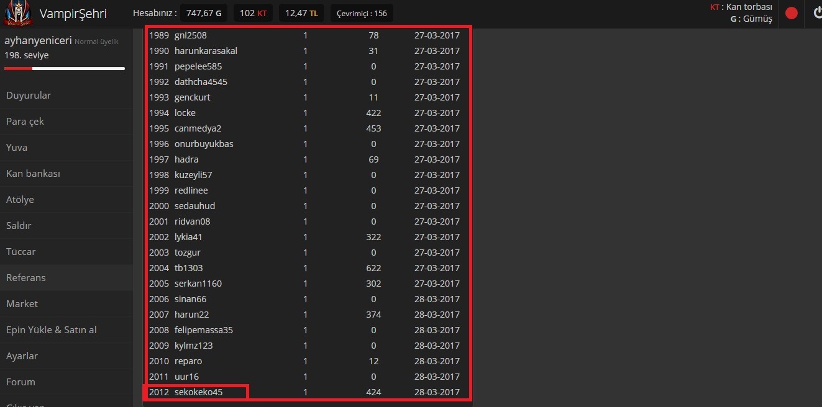Viewport: 822px width, 407px height.
Task: Click the ayhanyeniceri username
Action: pyautogui.click(x=38, y=41)
